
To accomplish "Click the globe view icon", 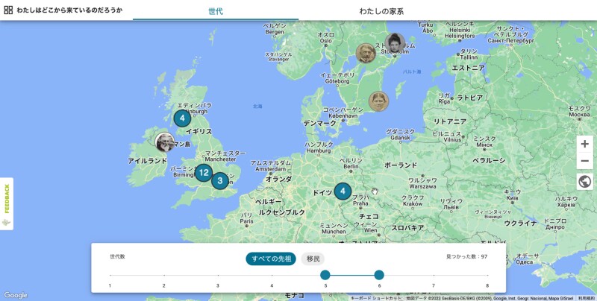I will (585, 182).
